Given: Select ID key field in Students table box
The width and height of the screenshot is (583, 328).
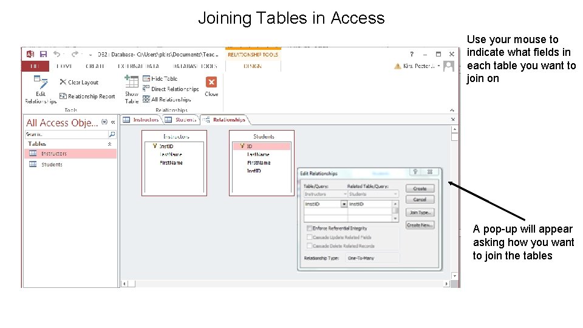Looking at the screenshot, I should point(261,146).
